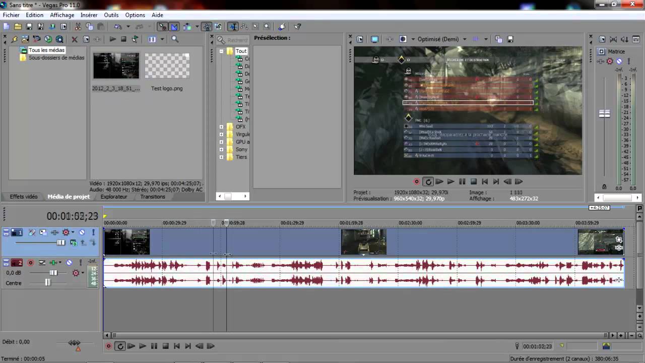Select the Zoom edit tool in toolbar
Viewport: 645px width, 363px height.
coord(267,26)
